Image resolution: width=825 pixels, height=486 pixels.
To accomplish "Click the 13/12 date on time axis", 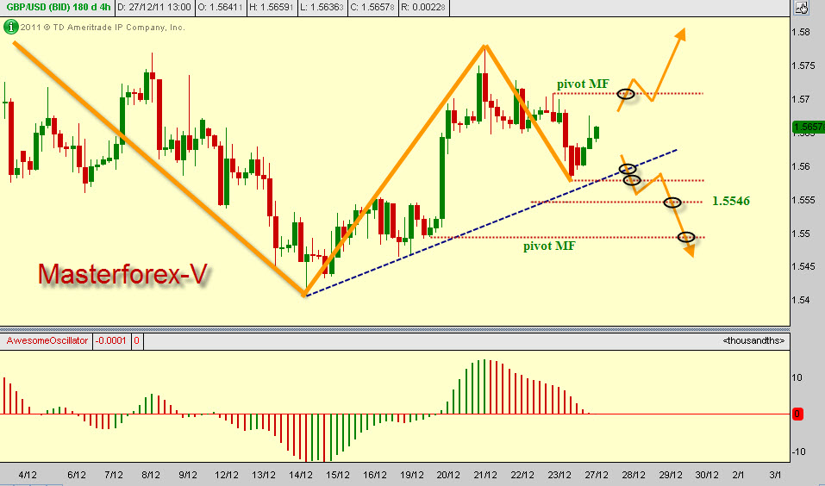I will point(264,475).
